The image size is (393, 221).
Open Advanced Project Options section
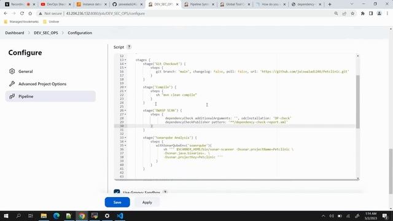50,84
